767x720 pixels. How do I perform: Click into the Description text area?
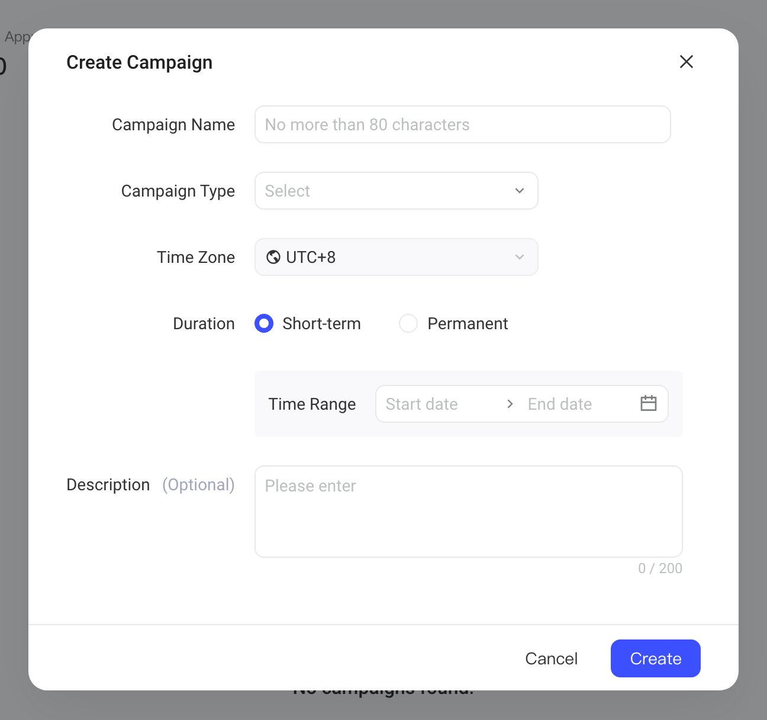coord(469,512)
